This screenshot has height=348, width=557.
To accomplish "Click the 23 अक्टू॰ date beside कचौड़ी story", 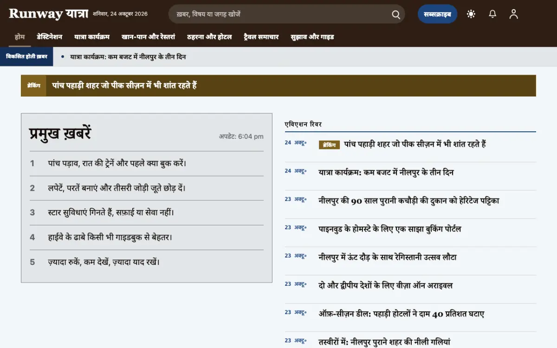I will coord(296,199).
